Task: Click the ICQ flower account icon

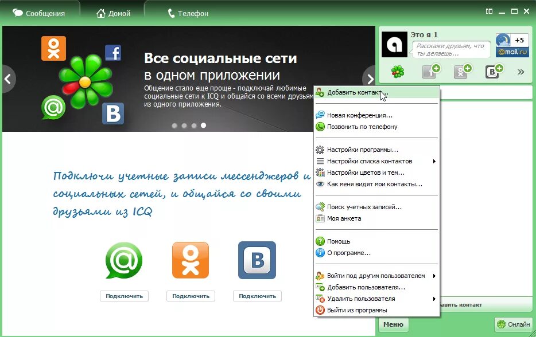Action: click(x=398, y=72)
